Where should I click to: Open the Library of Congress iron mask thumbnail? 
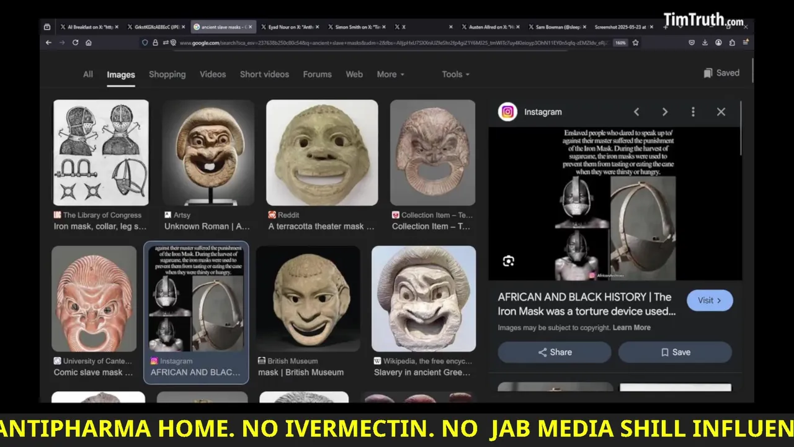click(100, 153)
